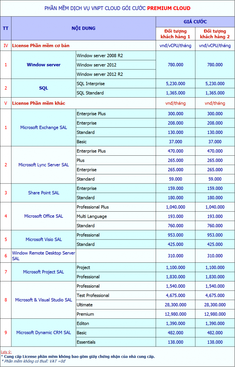Select the 'Window server 2012 R2' cell
Screen dimensions: 235x367
116,74
